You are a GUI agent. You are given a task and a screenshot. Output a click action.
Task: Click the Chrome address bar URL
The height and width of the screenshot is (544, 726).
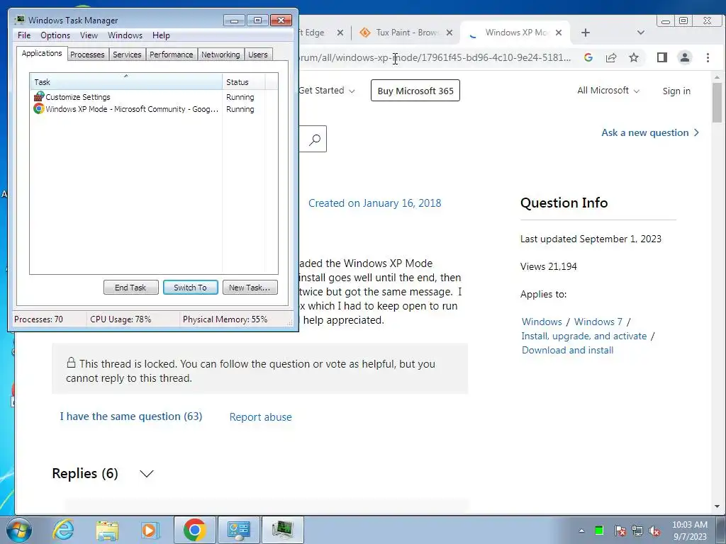click(x=435, y=58)
